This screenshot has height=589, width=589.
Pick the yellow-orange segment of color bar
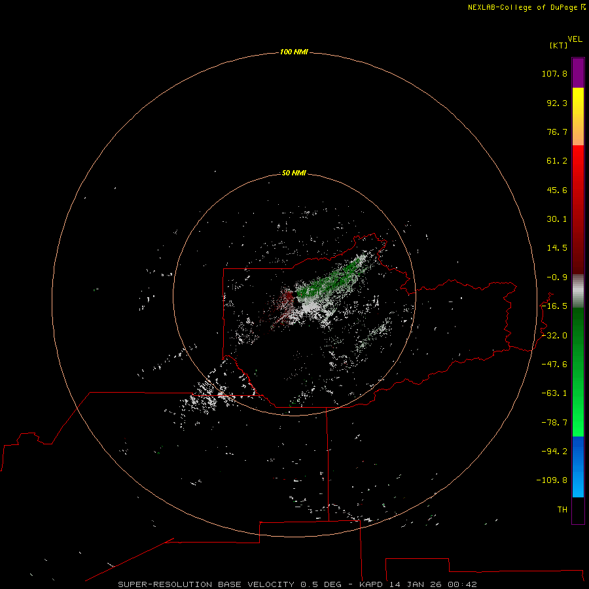click(x=578, y=116)
